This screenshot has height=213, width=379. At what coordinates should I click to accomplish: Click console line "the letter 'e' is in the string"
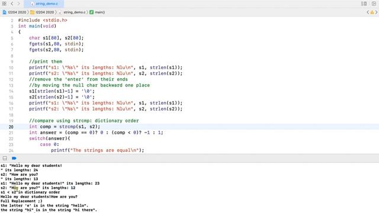pyautogui.click(x=44, y=205)
